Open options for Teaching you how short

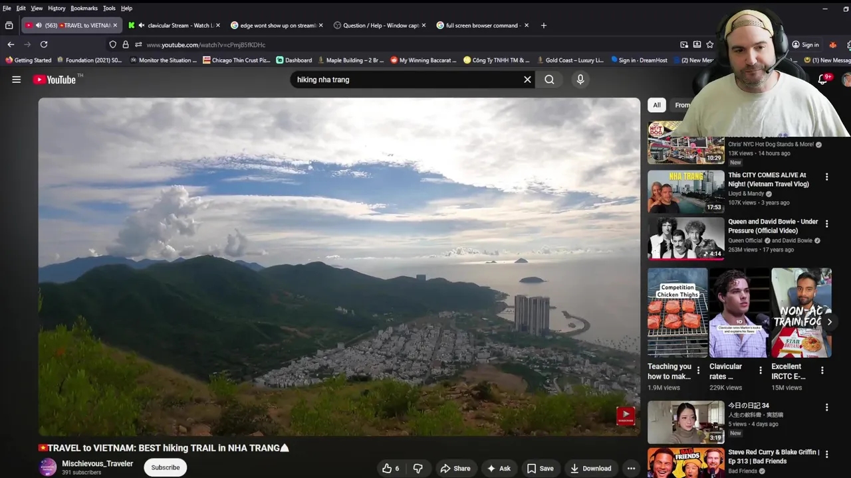[x=698, y=370]
